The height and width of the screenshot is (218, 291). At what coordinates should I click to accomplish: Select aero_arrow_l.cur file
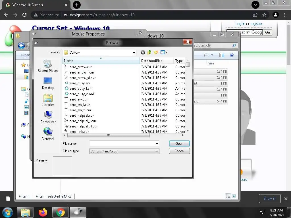82,72
